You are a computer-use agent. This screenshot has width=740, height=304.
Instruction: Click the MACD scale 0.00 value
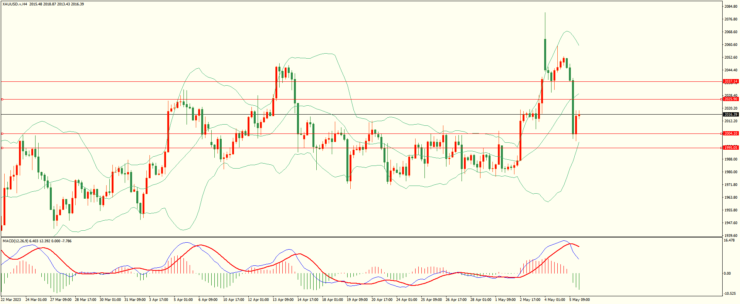[727, 274]
